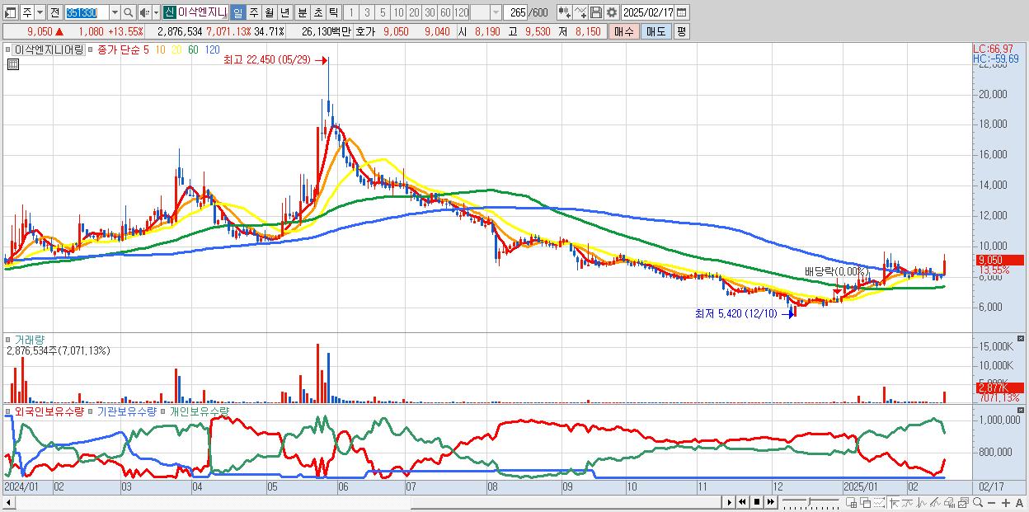Edit the candle count field 265

point(515,12)
